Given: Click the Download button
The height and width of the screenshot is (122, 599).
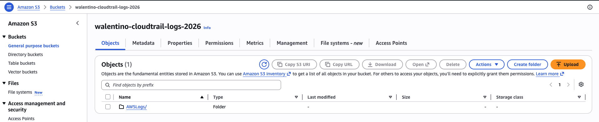Looking at the screenshot, I should 382,64.
